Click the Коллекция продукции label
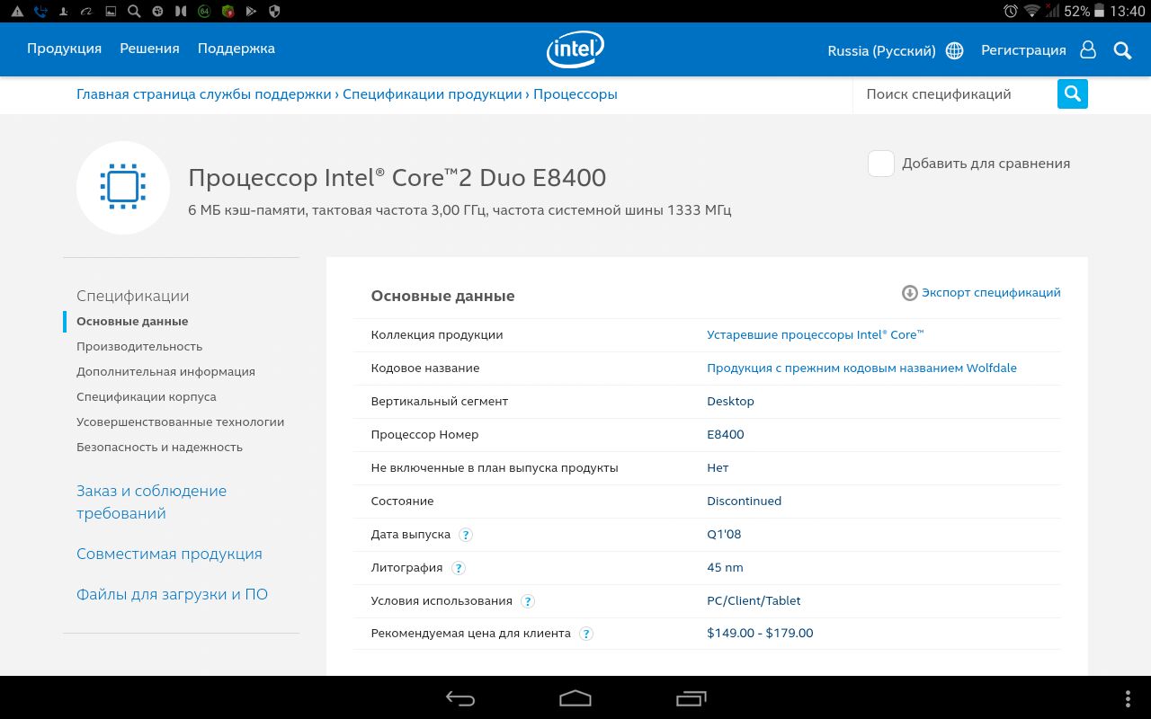 tap(436, 335)
